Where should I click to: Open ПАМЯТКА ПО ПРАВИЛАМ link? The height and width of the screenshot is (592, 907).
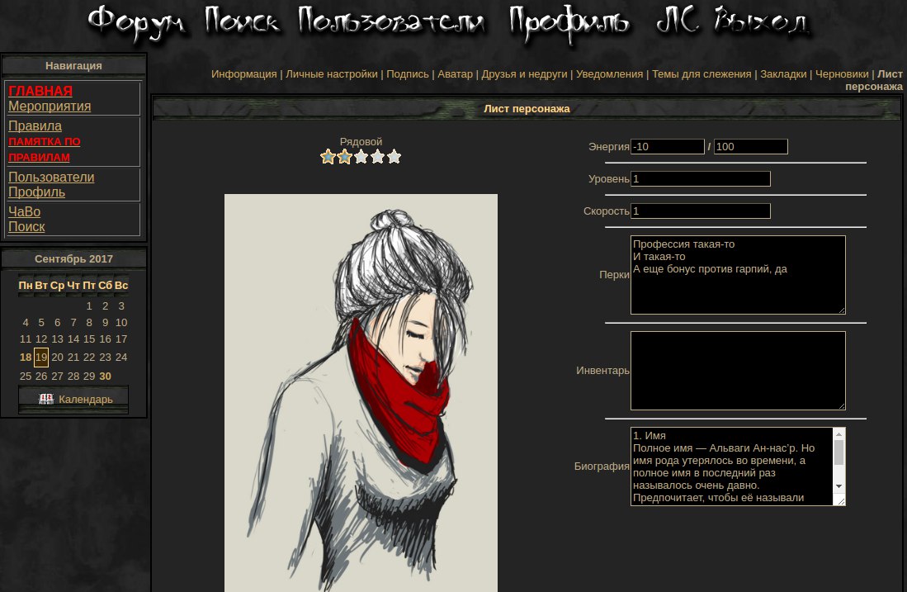click(x=45, y=149)
